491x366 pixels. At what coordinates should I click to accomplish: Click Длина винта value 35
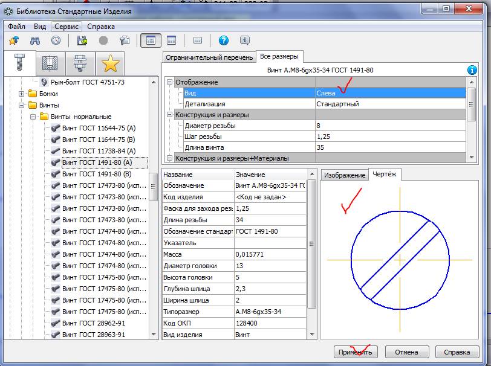[390, 147]
